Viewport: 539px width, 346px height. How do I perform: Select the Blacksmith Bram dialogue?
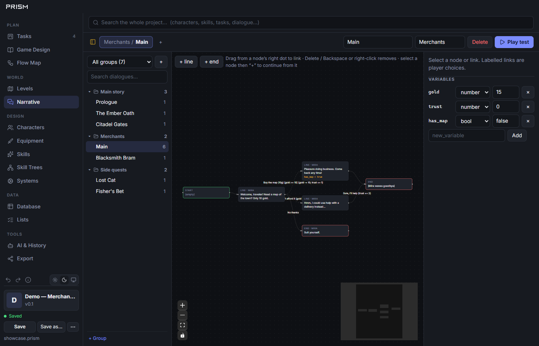127,158
